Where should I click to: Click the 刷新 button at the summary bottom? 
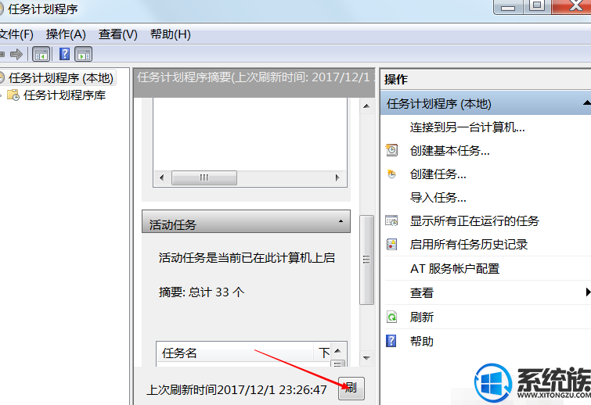351,388
